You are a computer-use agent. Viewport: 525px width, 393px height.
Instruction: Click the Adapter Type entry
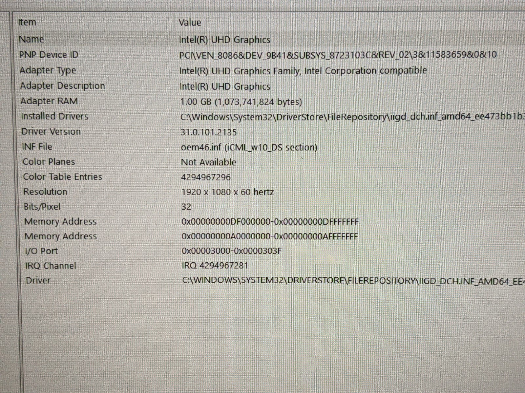tap(48, 70)
